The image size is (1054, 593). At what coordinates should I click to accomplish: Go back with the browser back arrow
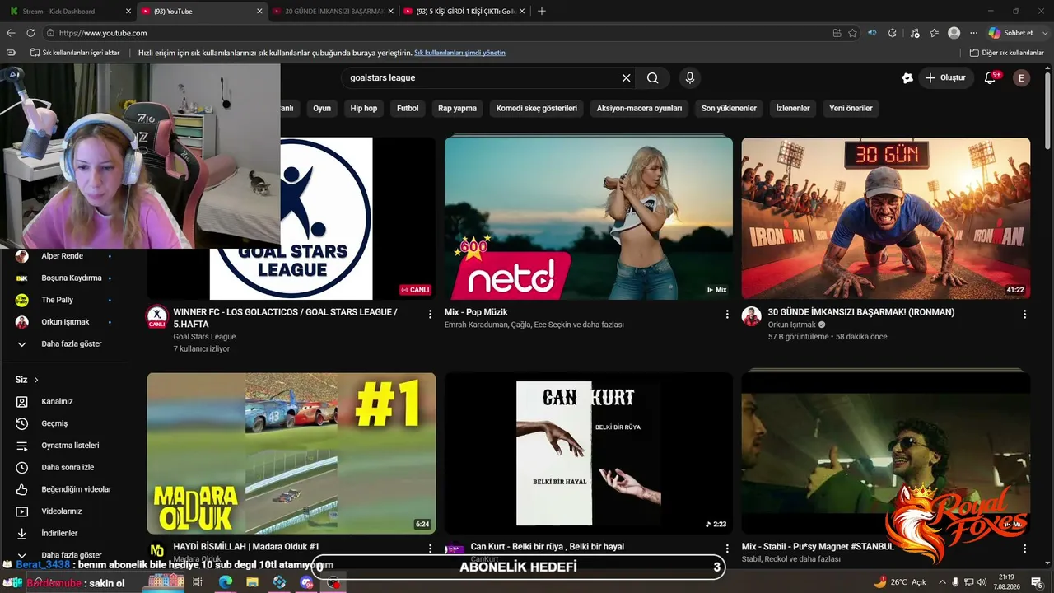(11, 33)
